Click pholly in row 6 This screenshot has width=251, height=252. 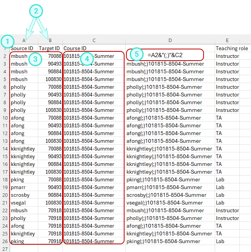[24, 87]
